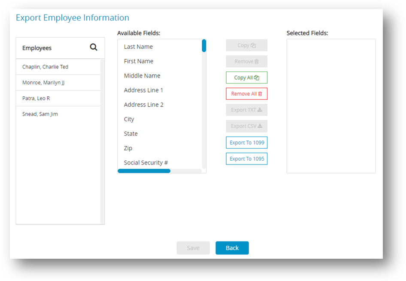Click the horizontal scrollbar under Available Fields
This screenshot has height=281, width=406.
coord(144,171)
